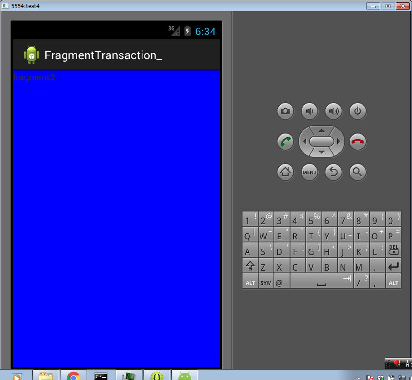Click the G key

[314, 250]
